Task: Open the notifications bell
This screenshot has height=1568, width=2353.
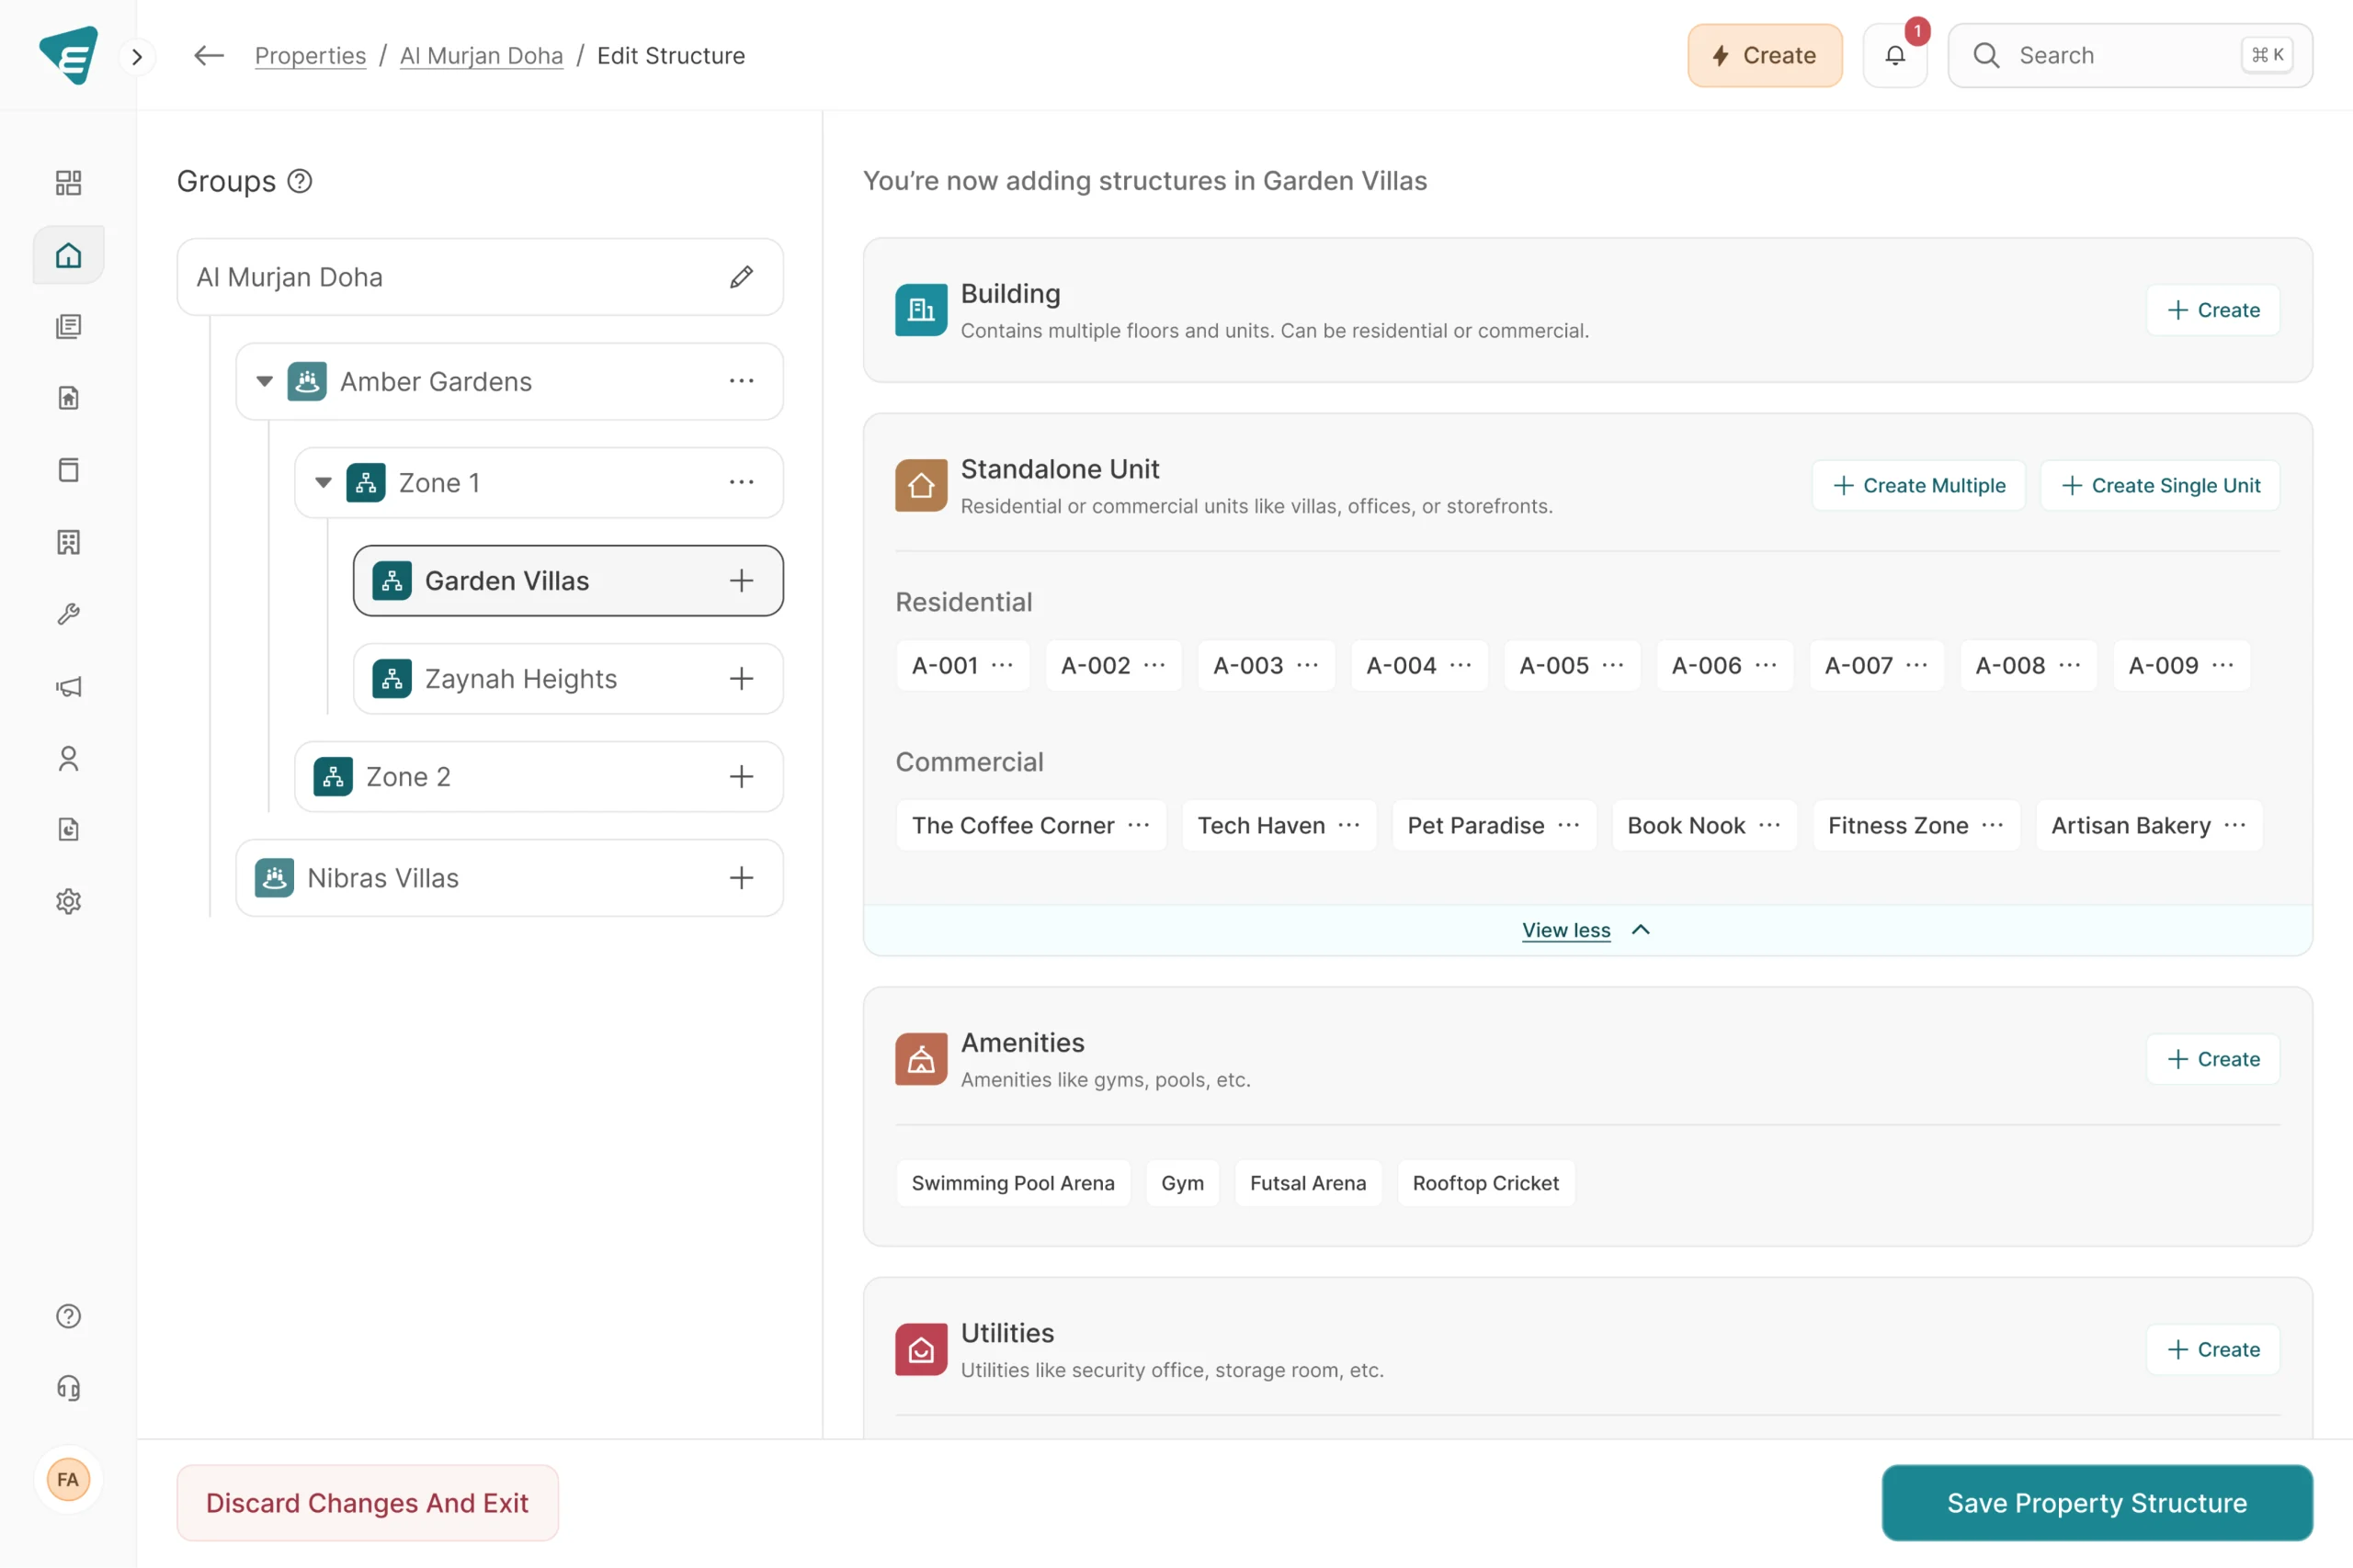Action: 1894,56
